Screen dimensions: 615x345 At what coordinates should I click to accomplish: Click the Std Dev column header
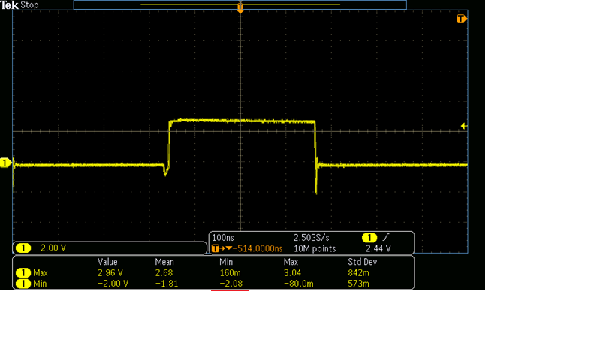[x=363, y=262]
